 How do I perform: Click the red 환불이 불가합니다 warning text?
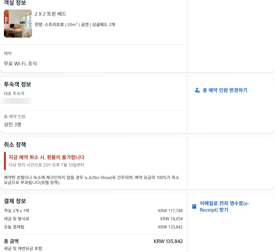point(47,157)
